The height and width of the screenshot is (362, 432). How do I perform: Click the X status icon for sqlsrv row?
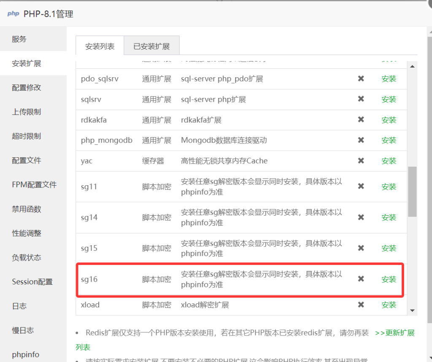[x=361, y=99]
